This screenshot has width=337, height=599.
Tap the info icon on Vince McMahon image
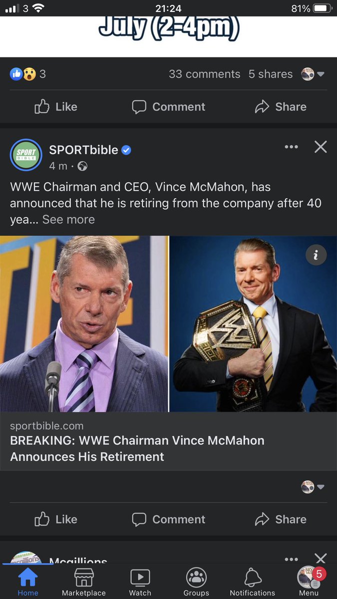pos(316,255)
